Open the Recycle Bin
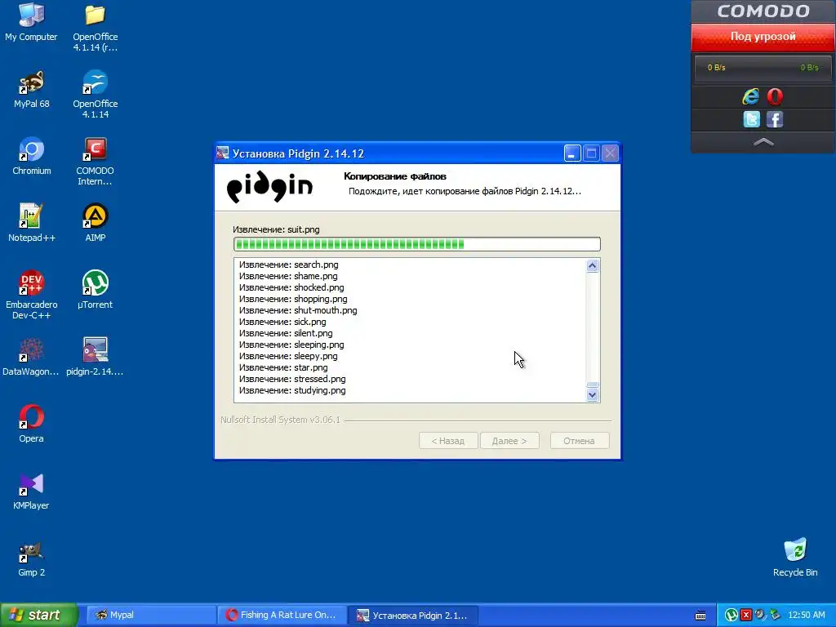 pyautogui.click(x=795, y=558)
